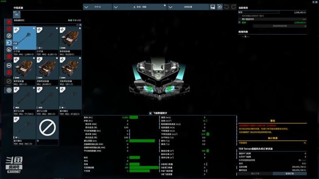
Task: Open the red crosshair category icon below the top sidebar icon
Action: click(x=9, y=29)
